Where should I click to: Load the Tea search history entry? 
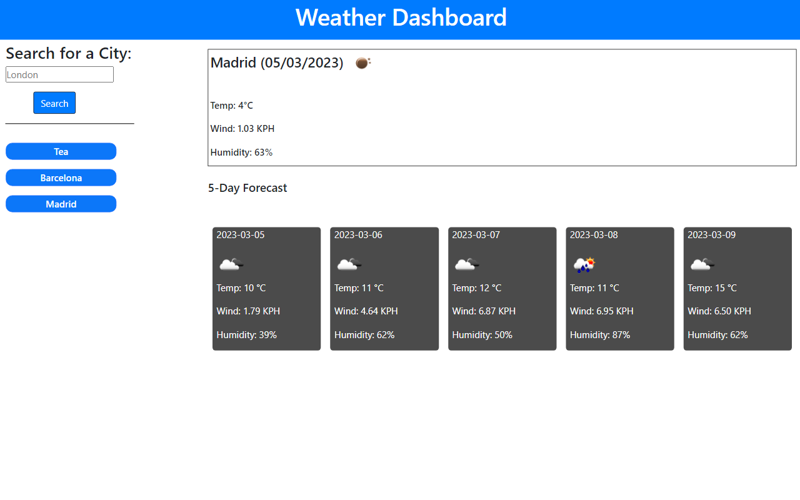click(61, 152)
